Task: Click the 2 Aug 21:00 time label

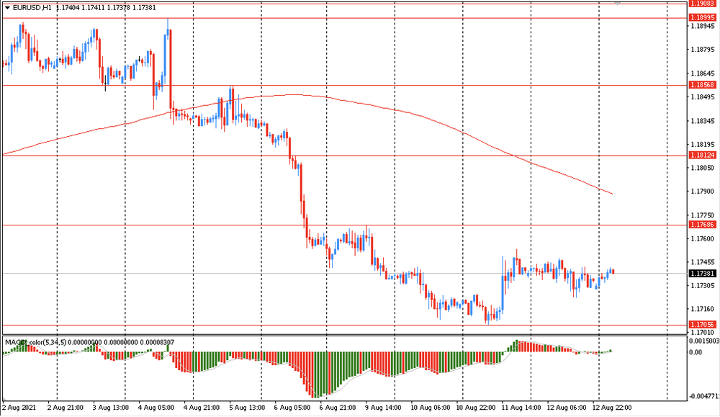Action: point(66,408)
